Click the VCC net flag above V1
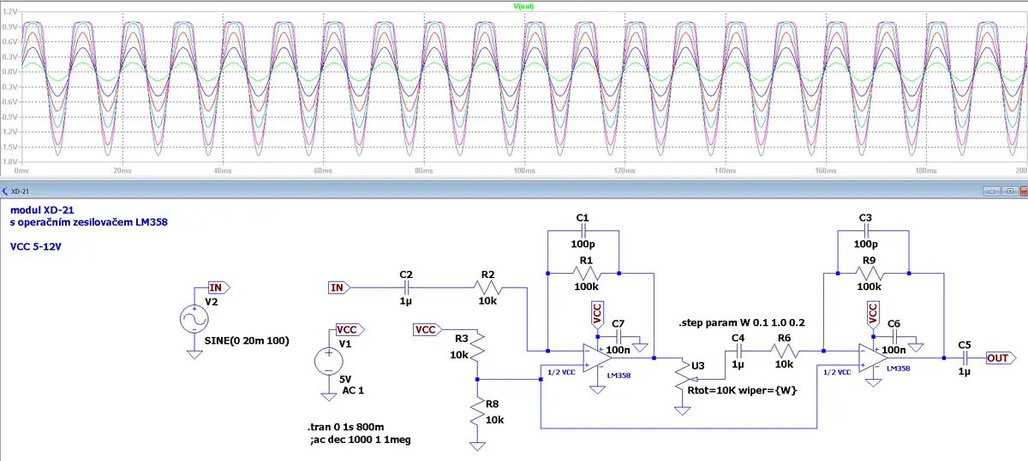Image resolution: width=1028 pixels, height=461 pixels. click(350, 330)
